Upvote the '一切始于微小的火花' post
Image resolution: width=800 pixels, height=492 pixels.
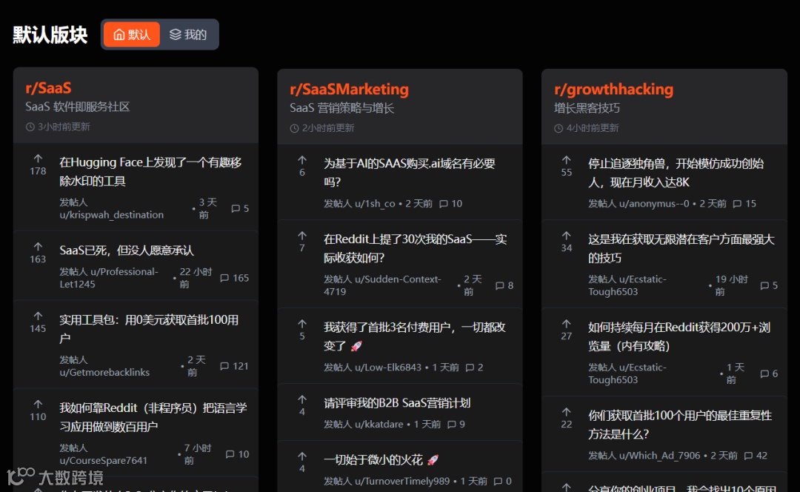(x=302, y=456)
